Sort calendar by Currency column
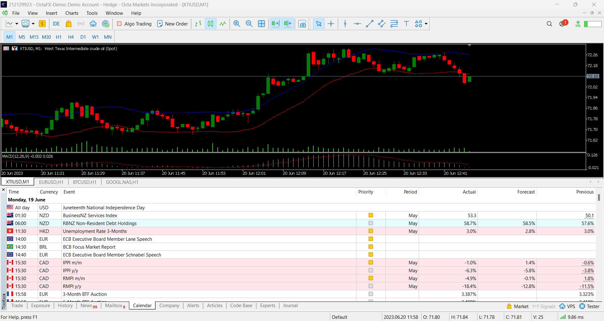 [x=49, y=192]
